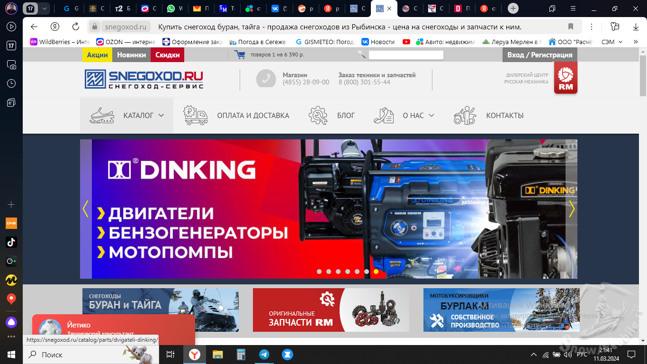Open more sidebar options three dots
The height and width of the screenshot is (364, 647).
click(11, 337)
